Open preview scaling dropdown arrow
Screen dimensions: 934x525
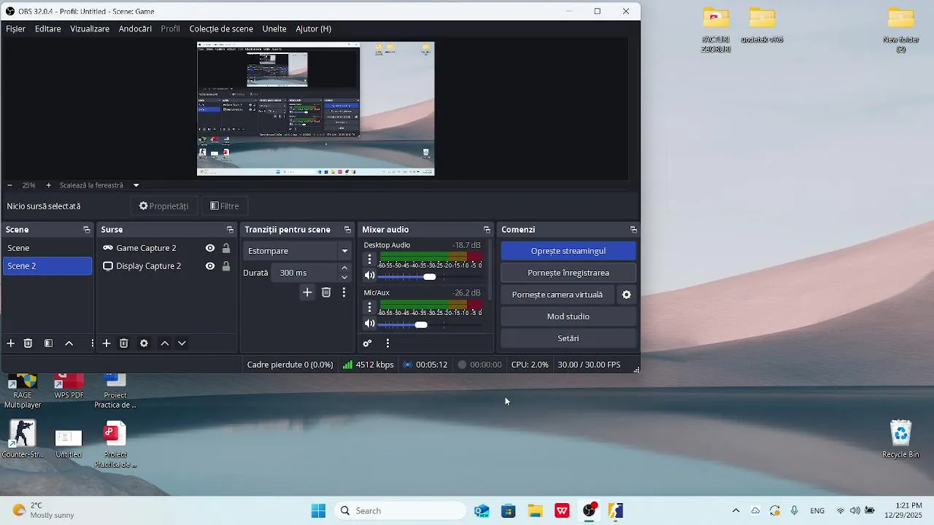pos(136,185)
